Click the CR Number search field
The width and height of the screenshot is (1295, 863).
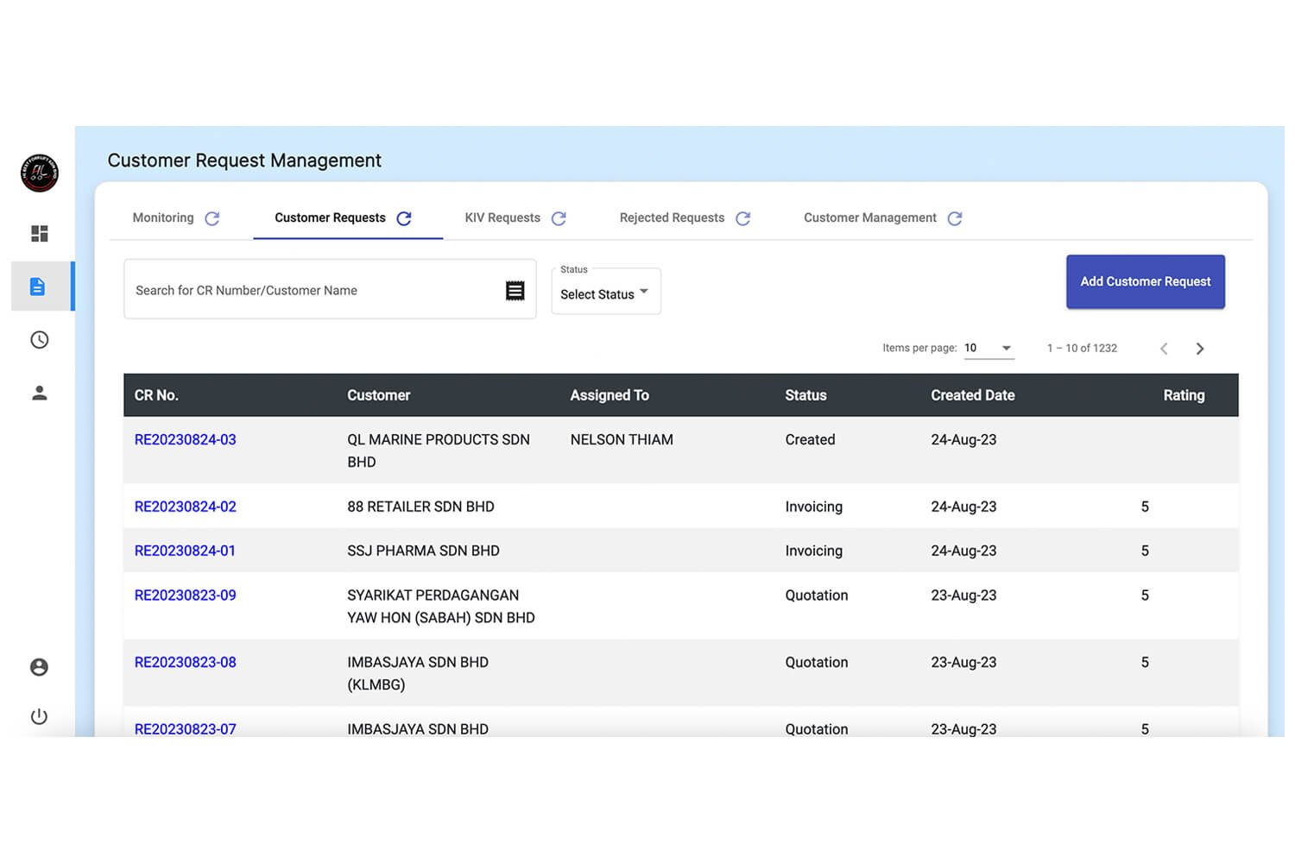[311, 291]
